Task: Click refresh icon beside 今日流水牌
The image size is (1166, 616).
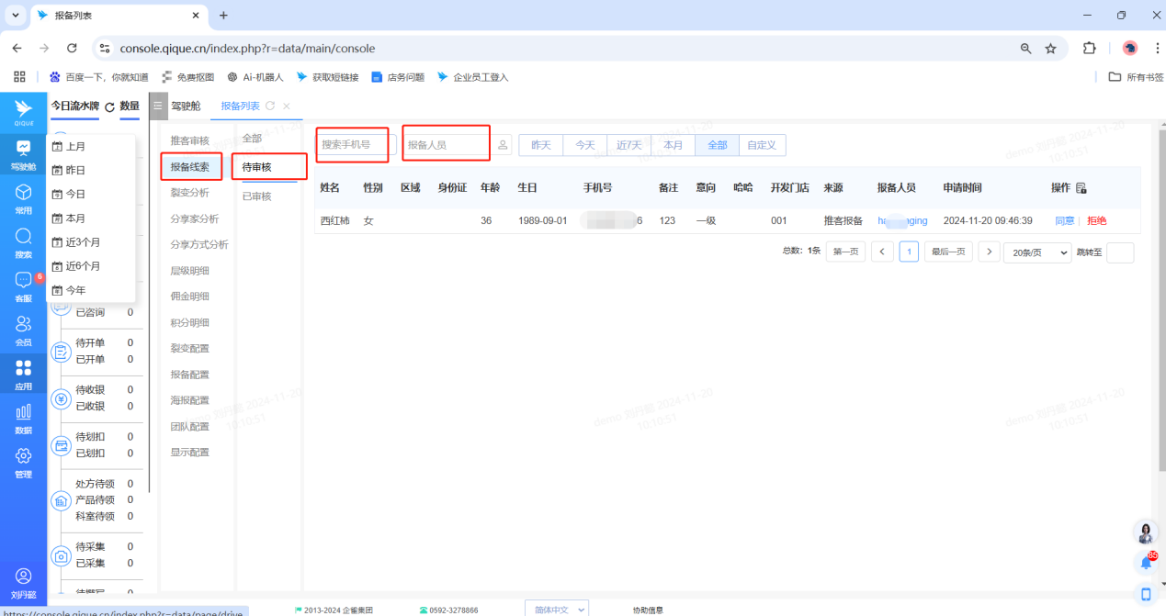Action: pyautogui.click(x=109, y=106)
